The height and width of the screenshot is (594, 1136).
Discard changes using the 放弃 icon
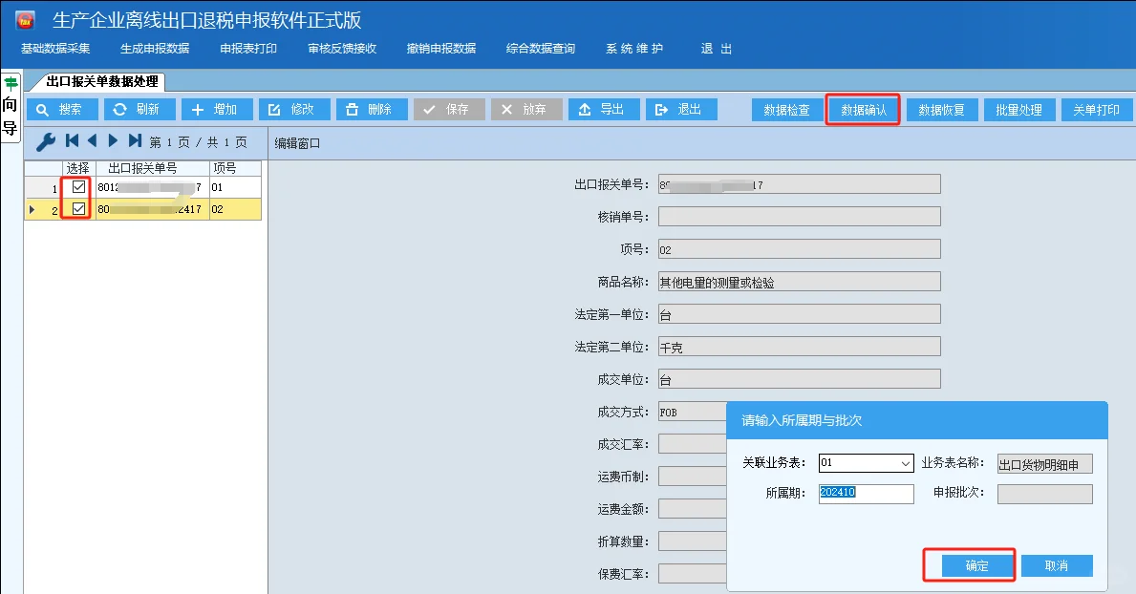(x=526, y=109)
